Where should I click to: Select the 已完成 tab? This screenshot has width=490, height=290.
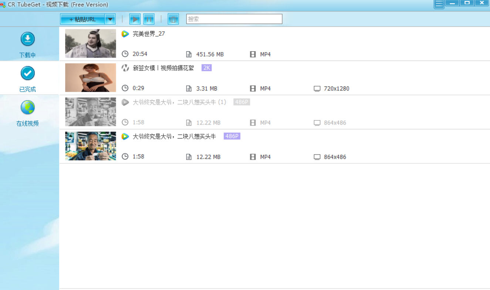click(28, 78)
